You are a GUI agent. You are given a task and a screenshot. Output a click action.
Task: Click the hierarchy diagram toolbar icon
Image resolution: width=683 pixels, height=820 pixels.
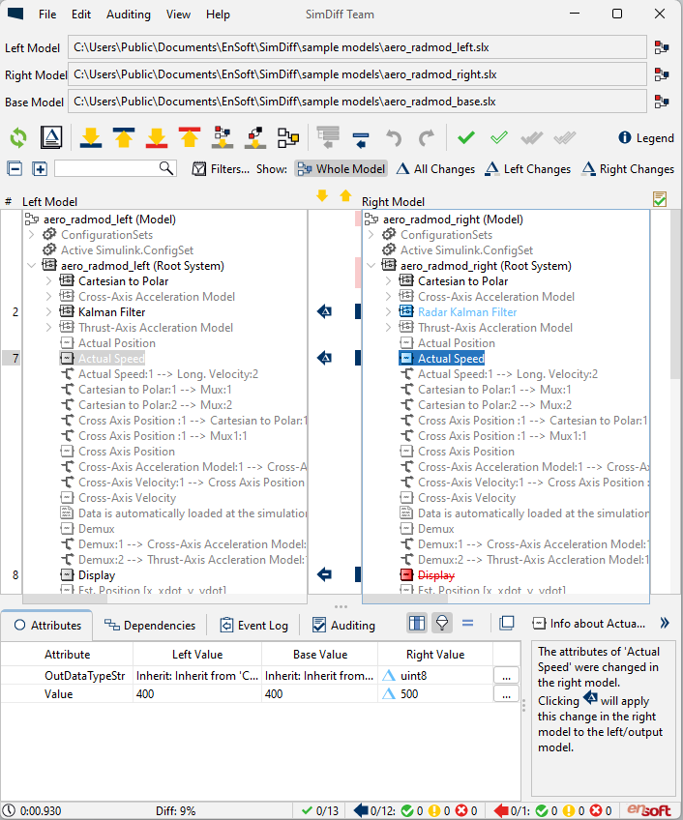[x=288, y=138]
